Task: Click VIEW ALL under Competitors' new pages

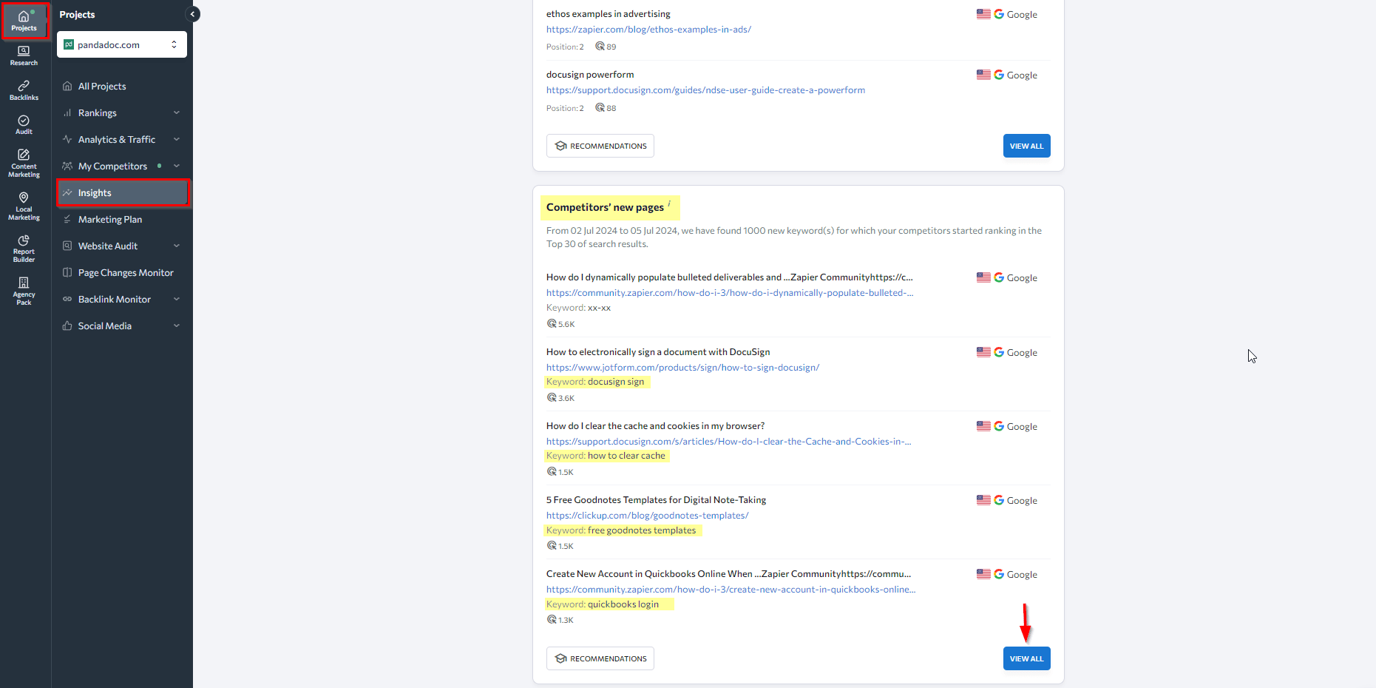Action: click(x=1026, y=658)
